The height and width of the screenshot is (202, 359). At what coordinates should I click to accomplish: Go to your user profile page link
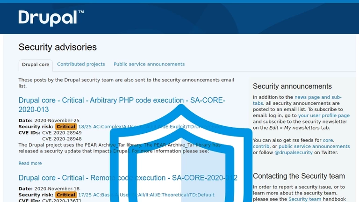click(324, 115)
